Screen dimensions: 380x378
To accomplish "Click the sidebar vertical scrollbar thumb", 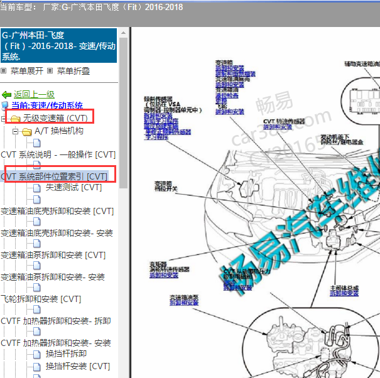I will pos(123,112).
